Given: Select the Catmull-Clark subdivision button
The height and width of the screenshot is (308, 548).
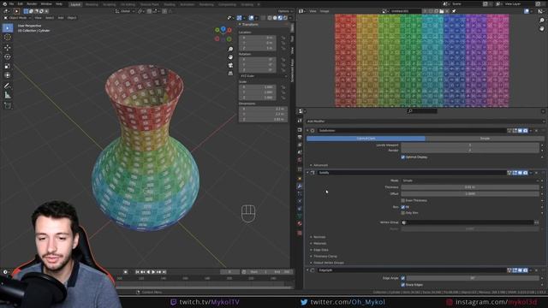Looking at the screenshot, I should tap(366, 139).
